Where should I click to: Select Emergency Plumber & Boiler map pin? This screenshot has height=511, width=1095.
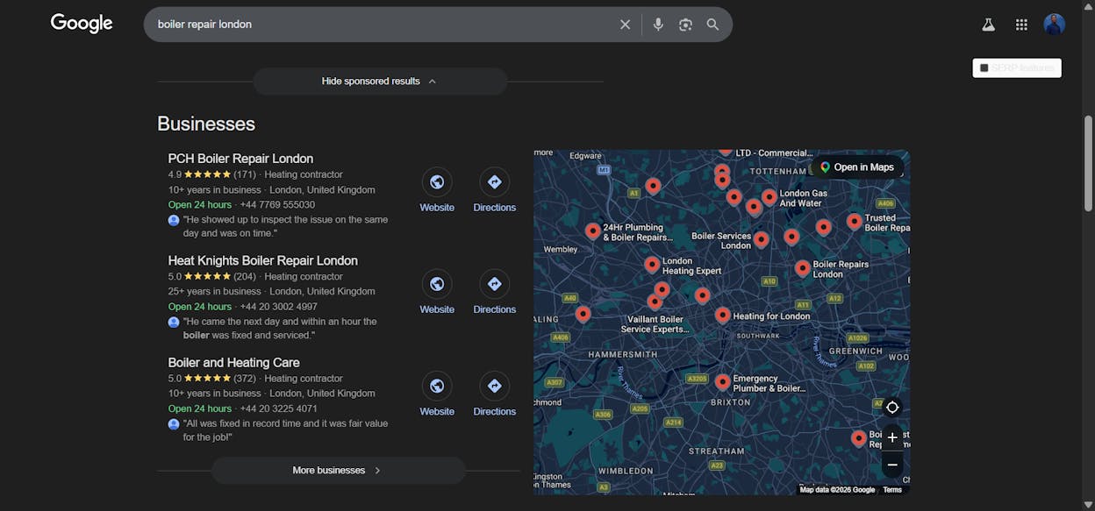point(722,382)
